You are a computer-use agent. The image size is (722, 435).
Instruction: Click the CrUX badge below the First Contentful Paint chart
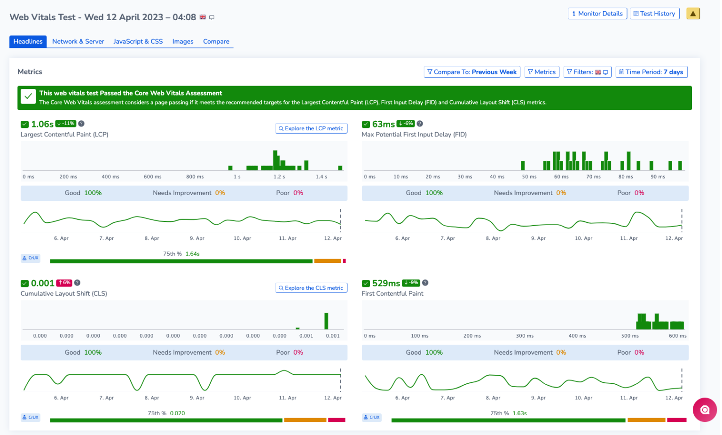pyautogui.click(x=371, y=417)
